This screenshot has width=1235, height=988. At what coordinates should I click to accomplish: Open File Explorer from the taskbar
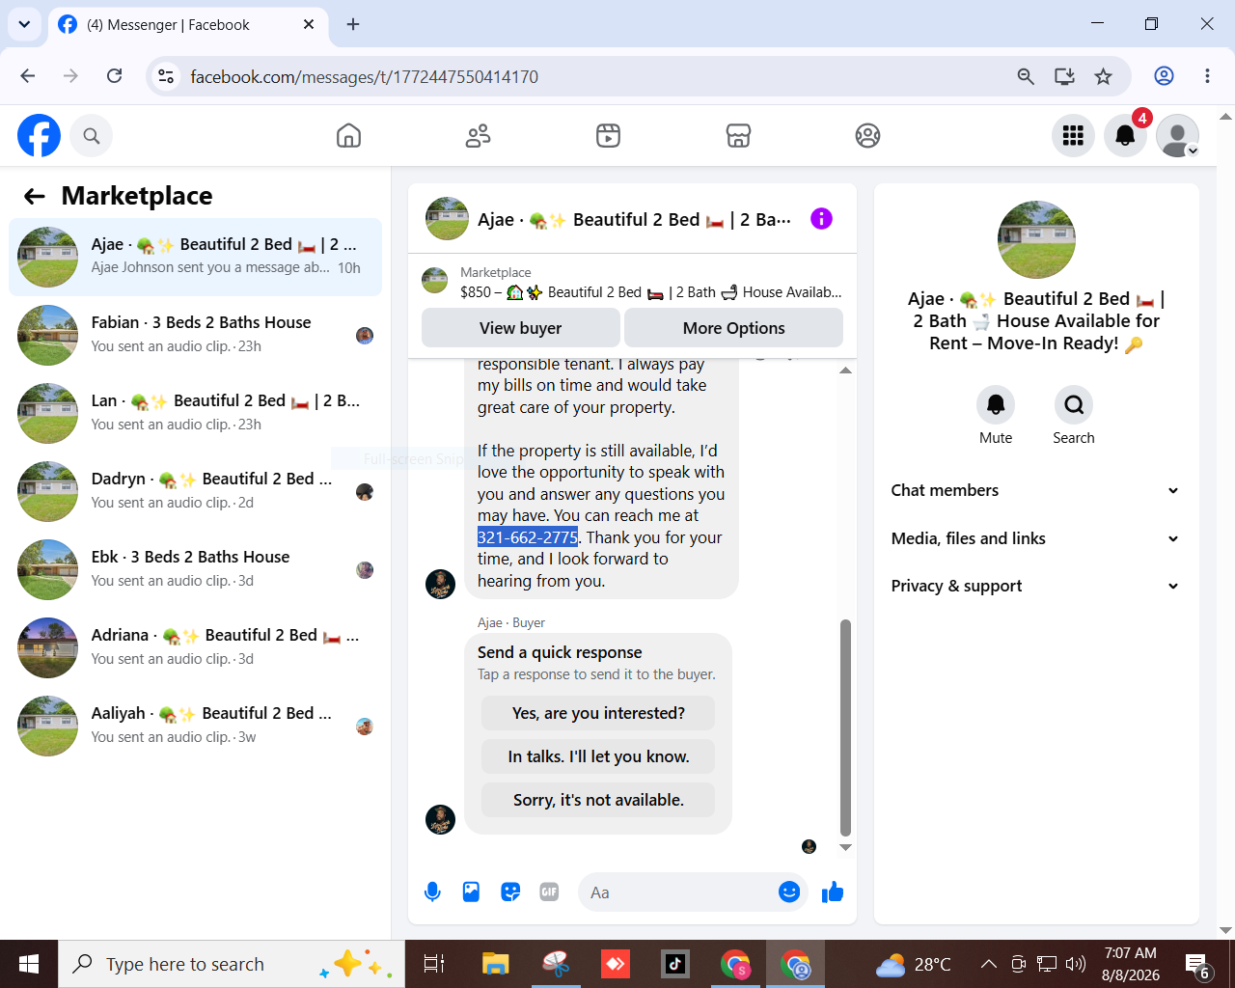pos(495,964)
